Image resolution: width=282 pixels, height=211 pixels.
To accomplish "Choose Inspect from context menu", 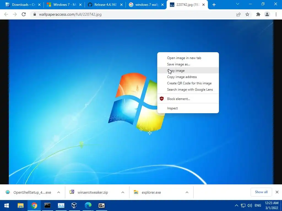I will click(188, 108).
